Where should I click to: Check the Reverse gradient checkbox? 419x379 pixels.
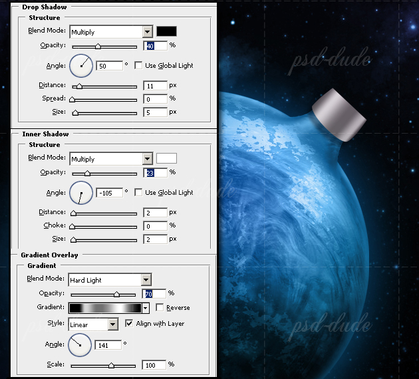(x=160, y=308)
